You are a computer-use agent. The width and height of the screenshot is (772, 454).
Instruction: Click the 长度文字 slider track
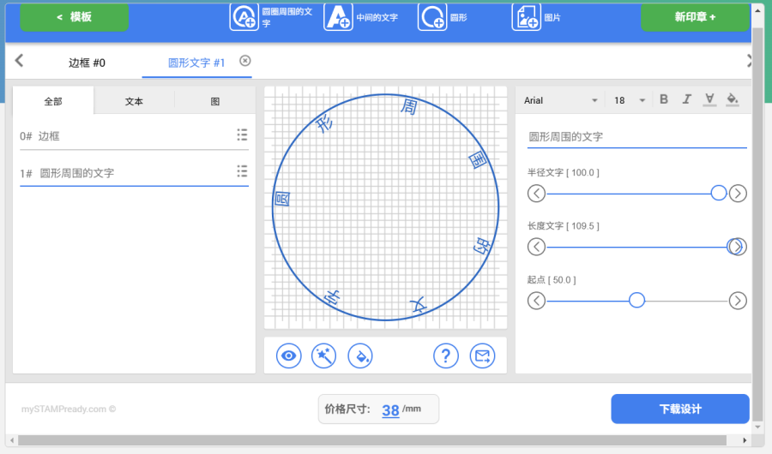click(x=636, y=247)
